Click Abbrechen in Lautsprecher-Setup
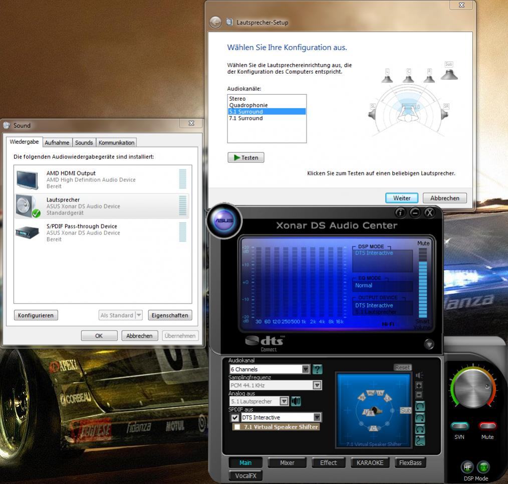The image size is (508, 484). (x=445, y=198)
